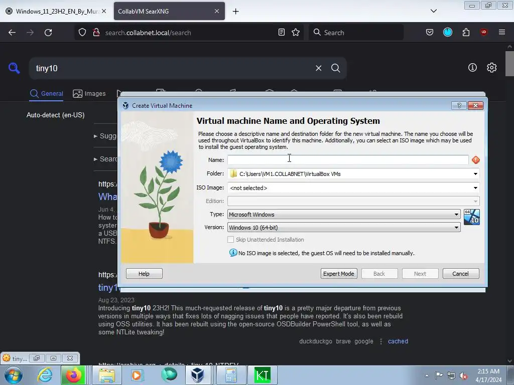Click the Windows 10 64-bit OS icon

[x=472, y=218]
